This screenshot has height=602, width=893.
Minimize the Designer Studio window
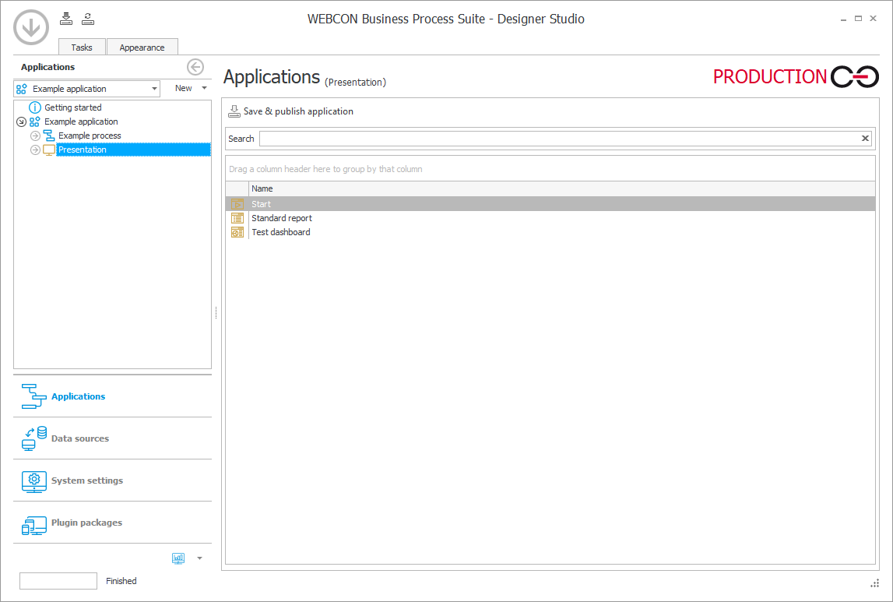(x=843, y=19)
